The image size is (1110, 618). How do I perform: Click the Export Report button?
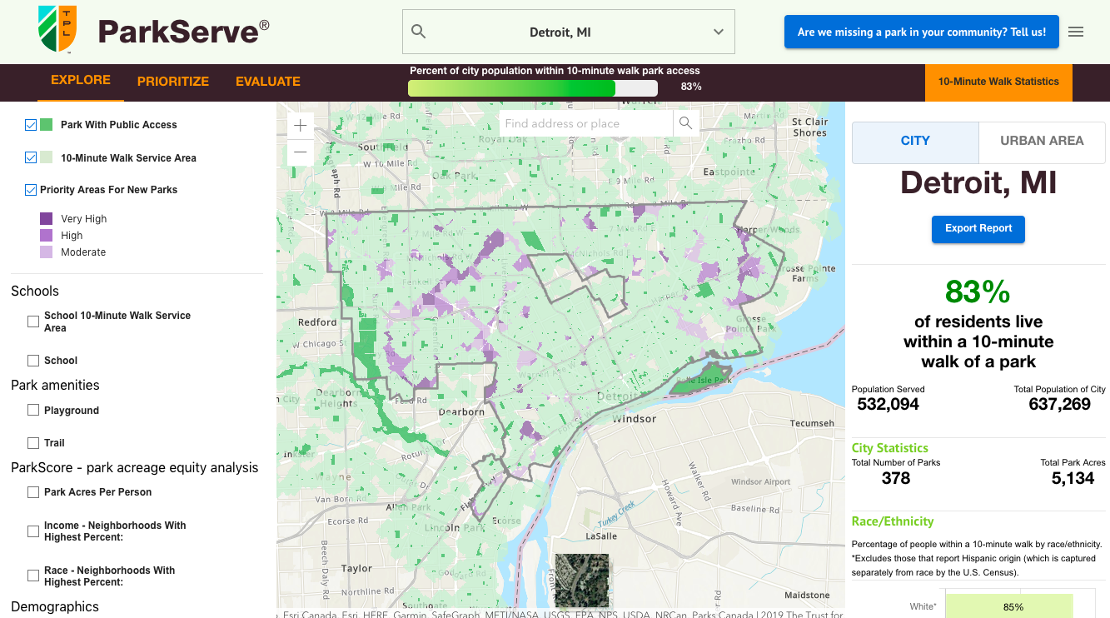click(x=978, y=229)
